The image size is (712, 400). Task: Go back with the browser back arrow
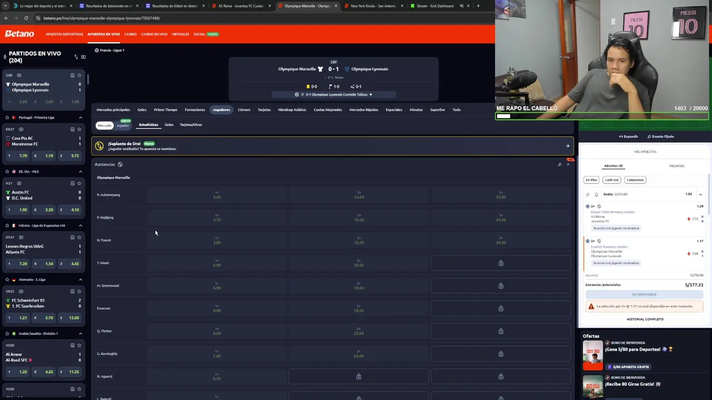6,18
